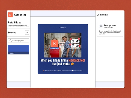Click the heart-eyes emoji in the headline
Viewport: 131px width, 98px height.
pyautogui.click(x=72, y=64)
